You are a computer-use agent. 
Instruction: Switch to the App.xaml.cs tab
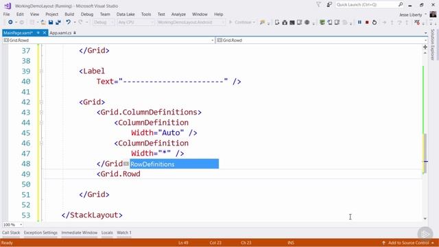60,33
